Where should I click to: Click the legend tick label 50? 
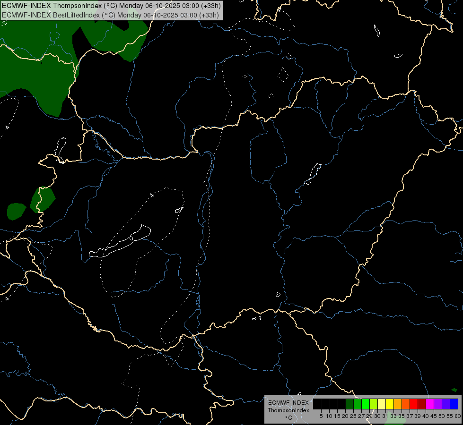coord(442,416)
